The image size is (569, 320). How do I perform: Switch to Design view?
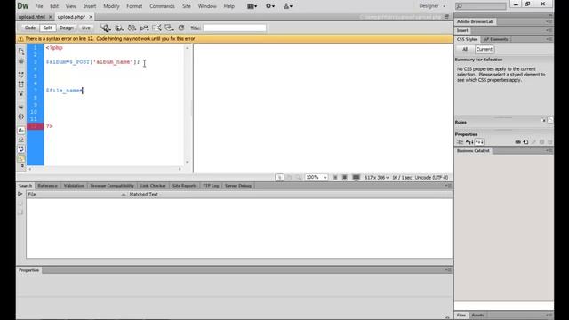click(x=67, y=28)
